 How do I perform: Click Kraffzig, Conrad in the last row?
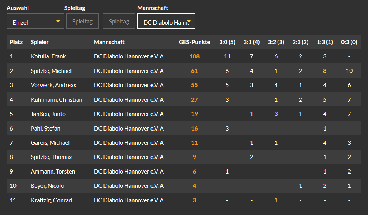point(51,200)
